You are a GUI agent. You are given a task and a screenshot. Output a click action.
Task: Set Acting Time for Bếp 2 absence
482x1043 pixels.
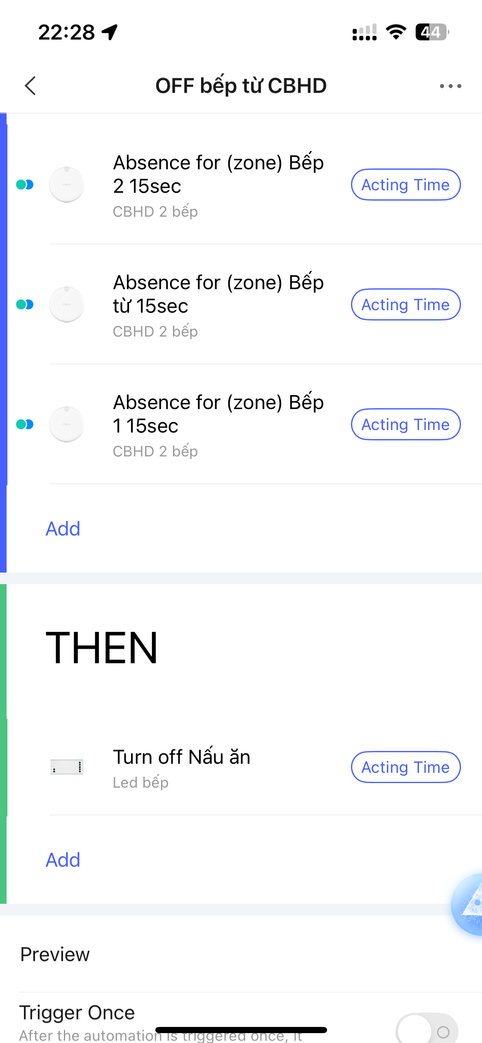pos(405,185)
